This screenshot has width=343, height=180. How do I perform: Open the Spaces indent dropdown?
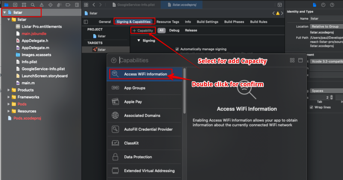326,91
